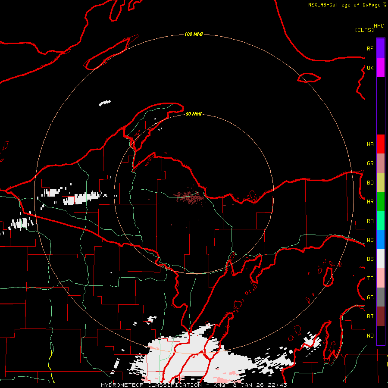This screenshot has width=388, height=388.
Task: Click the WS legend label
Action: (x=370, y=240)
